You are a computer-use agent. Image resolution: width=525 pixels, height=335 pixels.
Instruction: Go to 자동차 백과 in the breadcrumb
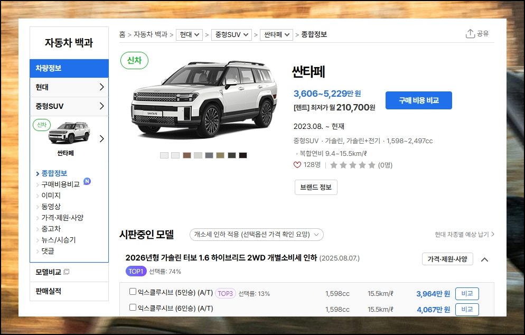pos(151,34)
